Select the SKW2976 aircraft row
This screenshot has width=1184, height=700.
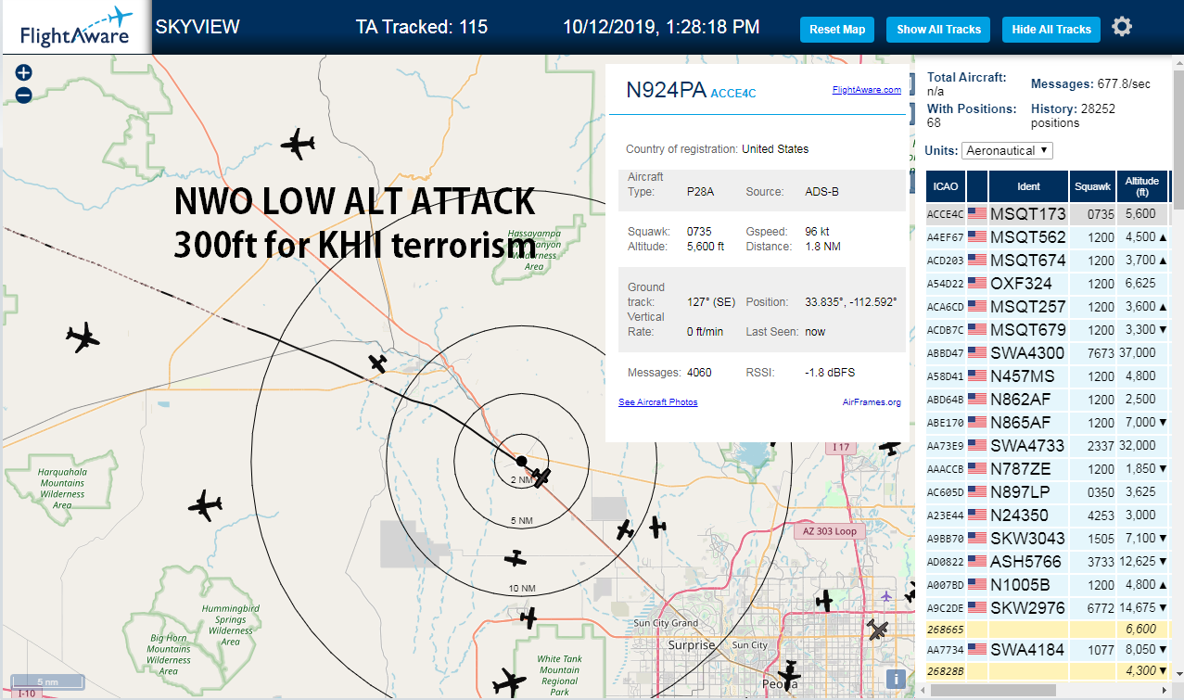tap(1048, 608)
